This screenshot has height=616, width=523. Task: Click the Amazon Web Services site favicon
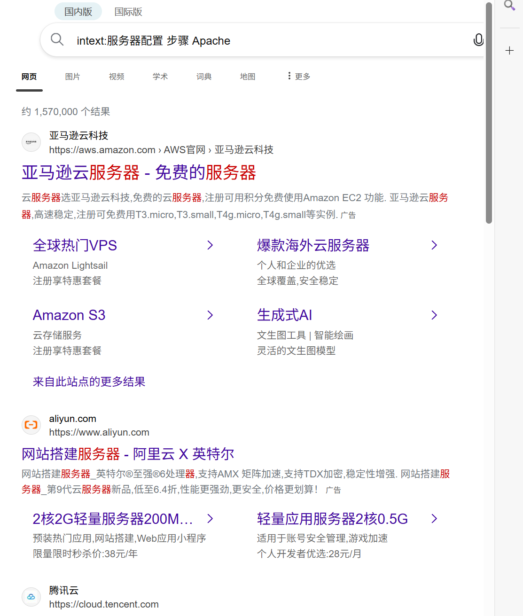click(31, 142)
